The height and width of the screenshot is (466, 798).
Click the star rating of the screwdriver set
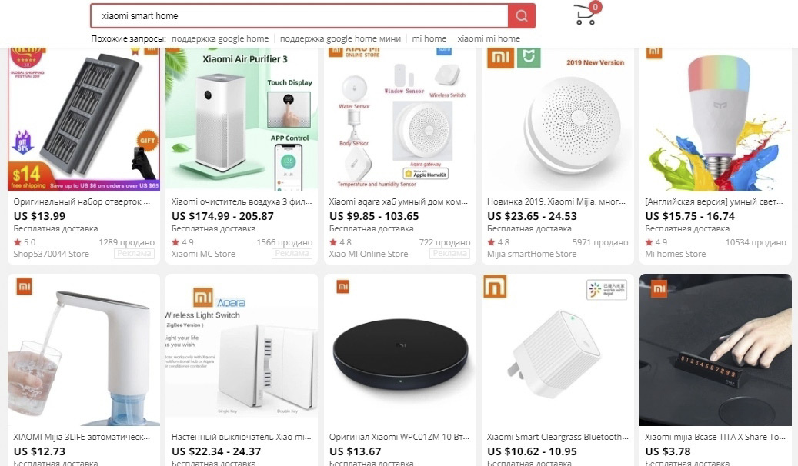[25, 242]
